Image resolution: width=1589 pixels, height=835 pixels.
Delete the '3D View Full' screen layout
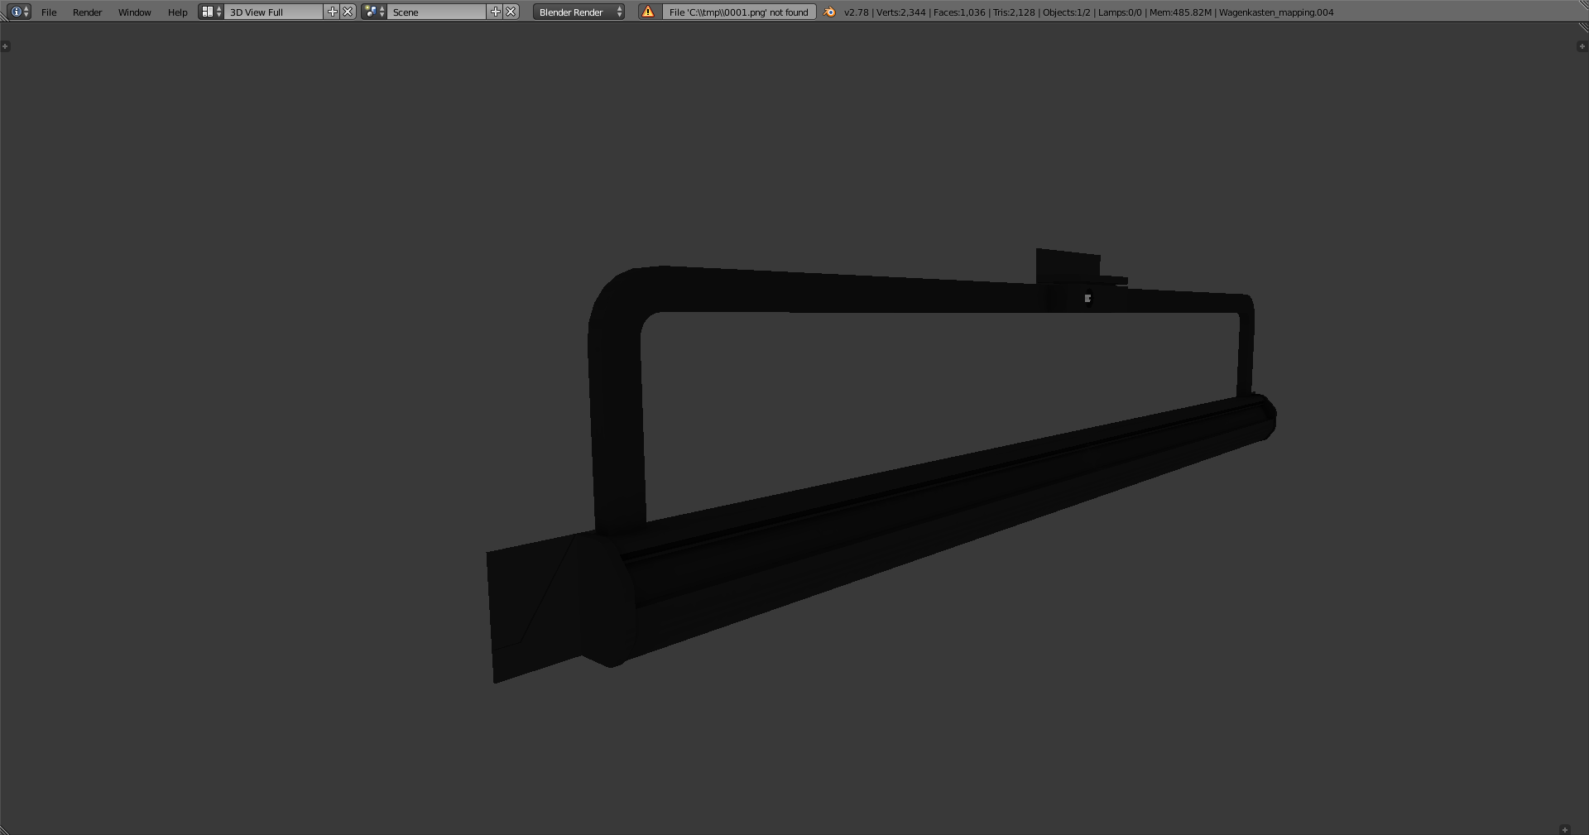point(348,12)
